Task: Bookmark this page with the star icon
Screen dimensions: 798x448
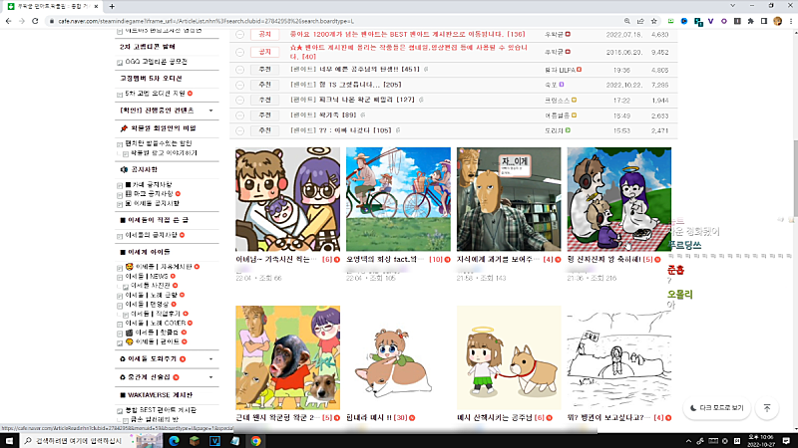Action: pos(654,21)
